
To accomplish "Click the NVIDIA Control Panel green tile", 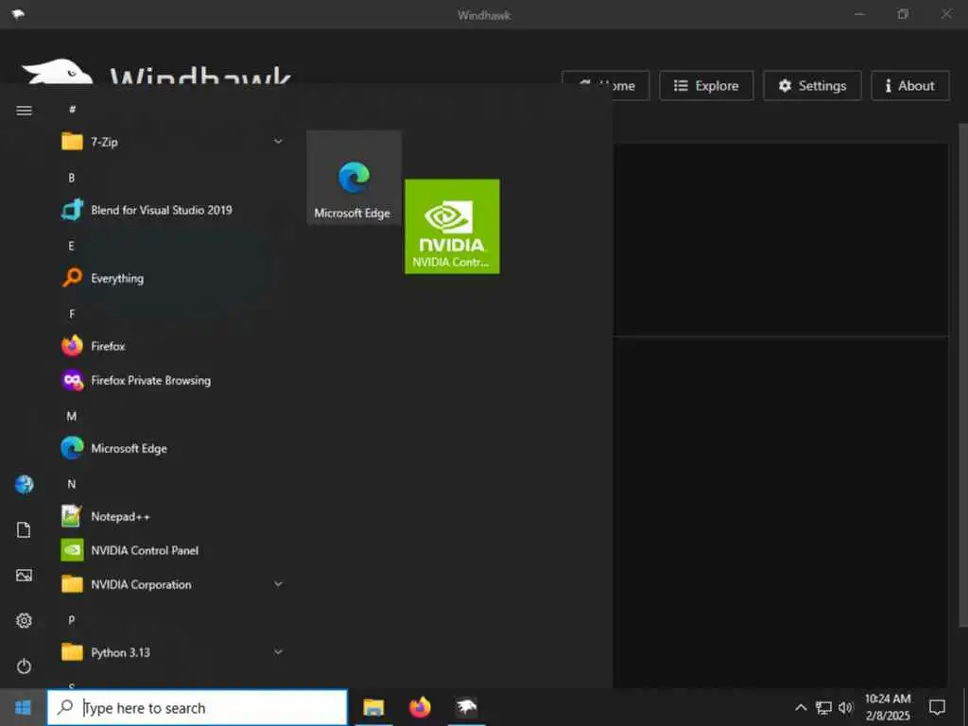I will tap(452, 226).
